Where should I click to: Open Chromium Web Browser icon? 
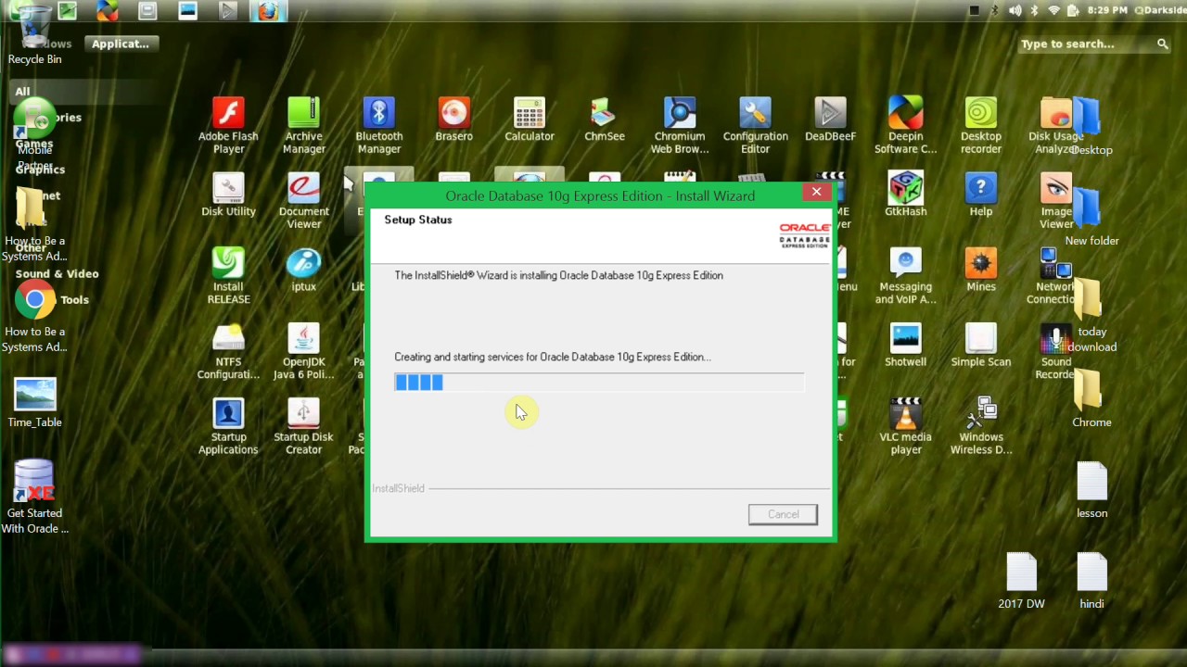pos(679,113)
